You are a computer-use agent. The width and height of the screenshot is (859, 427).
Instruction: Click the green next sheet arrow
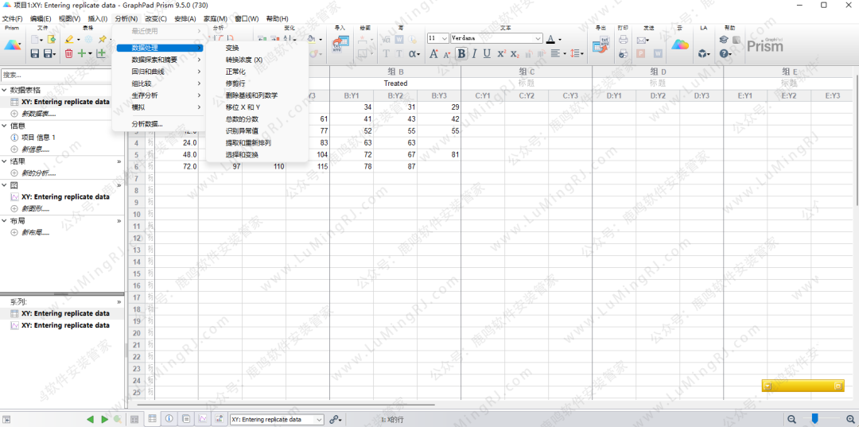tap(104, 419)
